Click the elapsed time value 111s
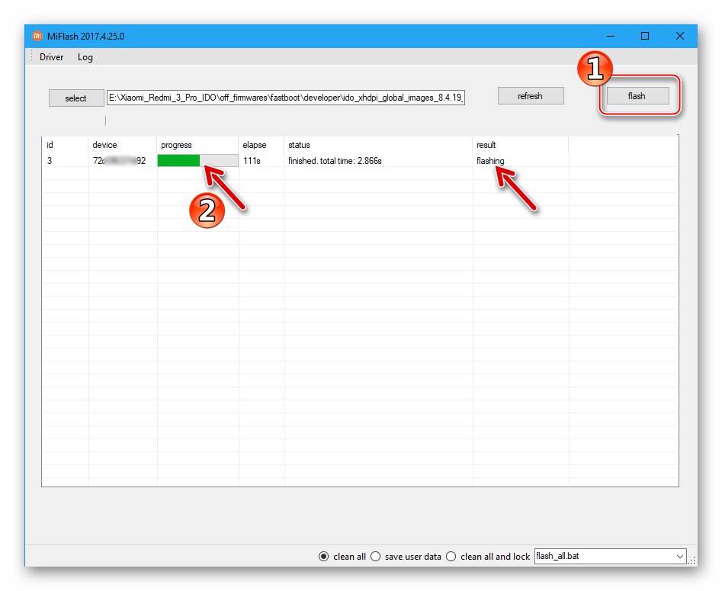This screenshot has height=591, width=722. click(252, 161)
